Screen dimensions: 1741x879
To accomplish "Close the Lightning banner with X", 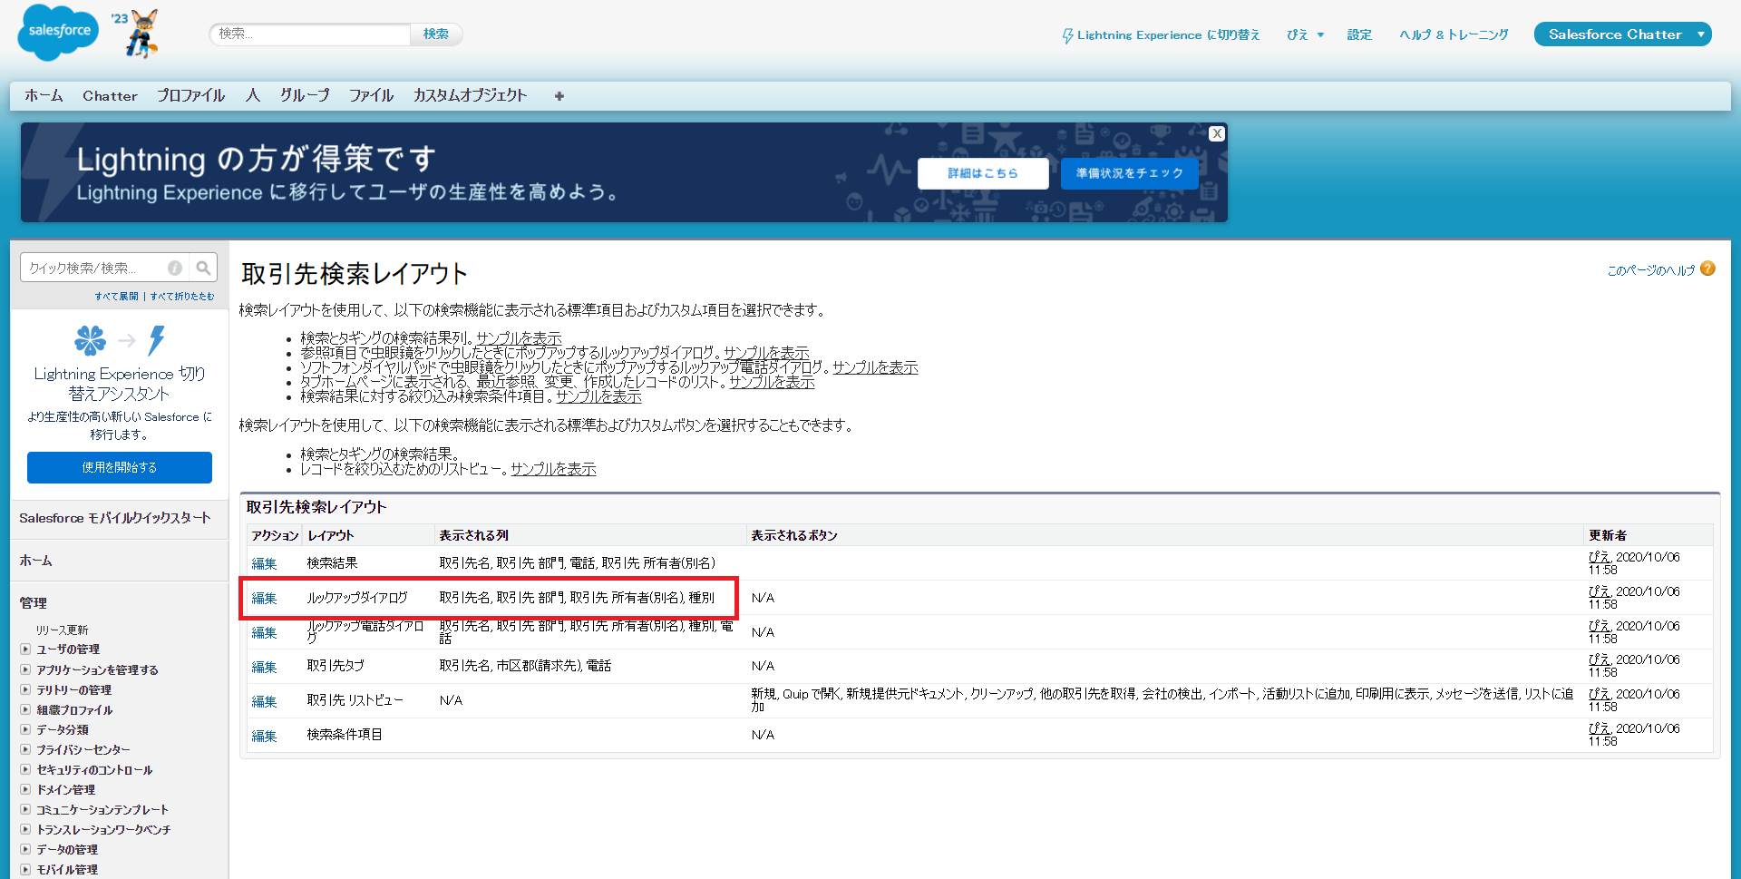I will 1217,133.
